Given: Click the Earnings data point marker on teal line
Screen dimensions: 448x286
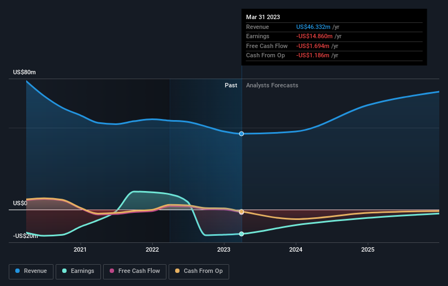Looking at the screenshot, I should pyautogui.click(x=241, y=234).
